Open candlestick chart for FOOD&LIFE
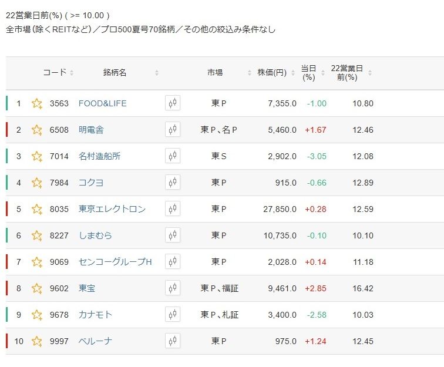The width and height of the screenshot is (444, 367). coord(173,103)
